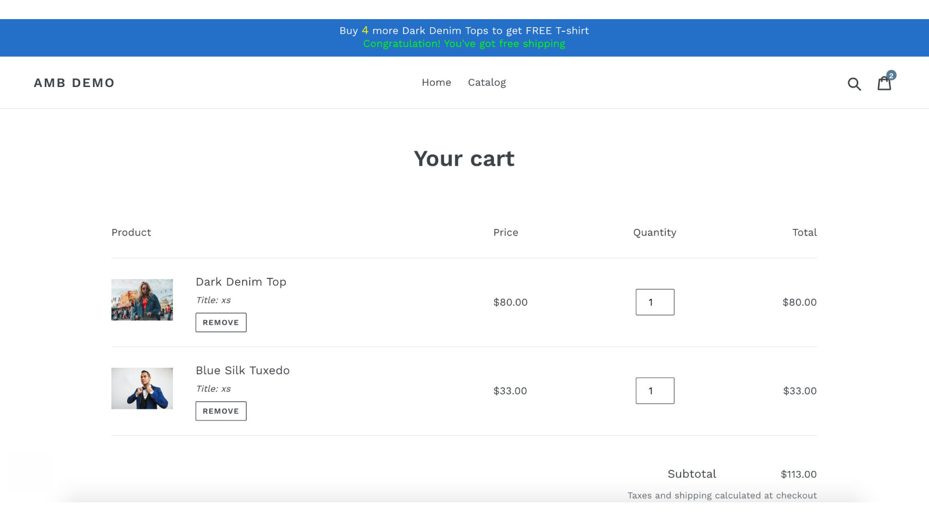Click Title: xs under Dark Denim Top
929x522 pixels.
point(213,300)
